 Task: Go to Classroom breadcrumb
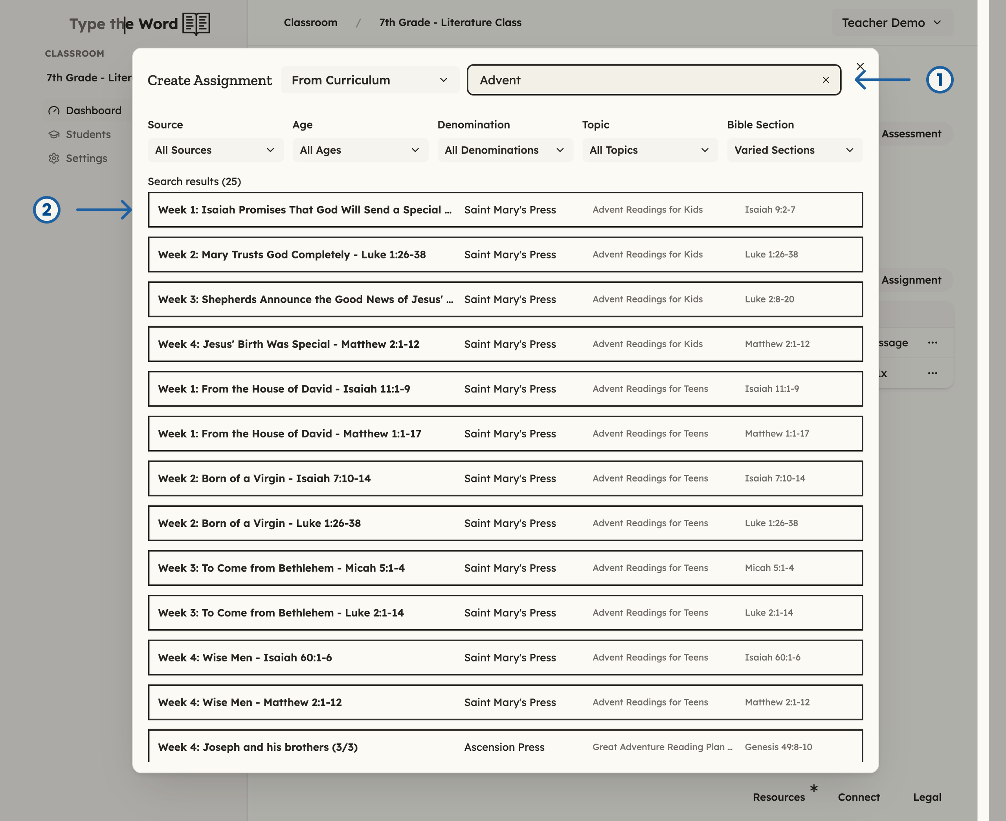[311, 22]
